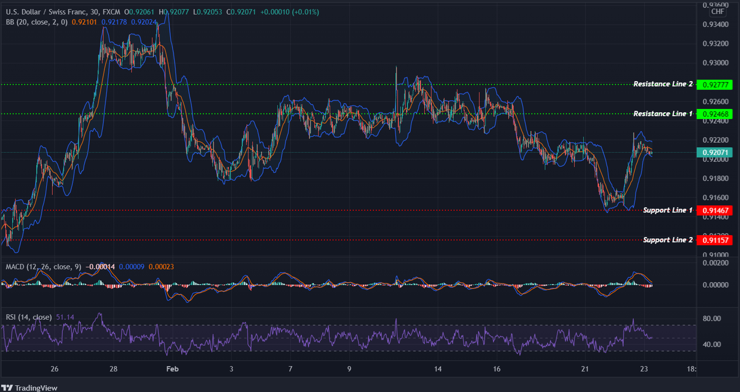Screen dimensions: 740x392
Task: Select the Support Line 2 tag 0.91157
Action: (714, 240)
